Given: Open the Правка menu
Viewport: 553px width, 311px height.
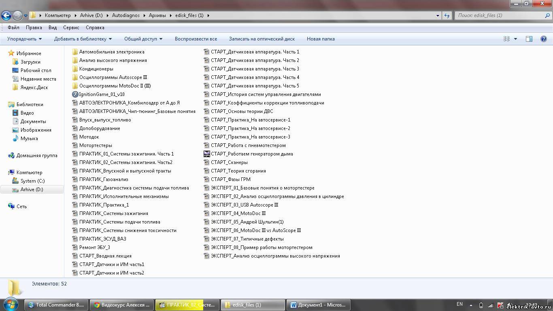Looking at the screenshot, I should point(34,28).
